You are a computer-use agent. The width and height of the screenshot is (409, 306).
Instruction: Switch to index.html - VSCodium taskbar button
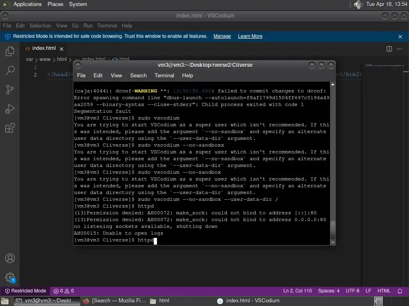pyautogui.click(x=248, y=301)
